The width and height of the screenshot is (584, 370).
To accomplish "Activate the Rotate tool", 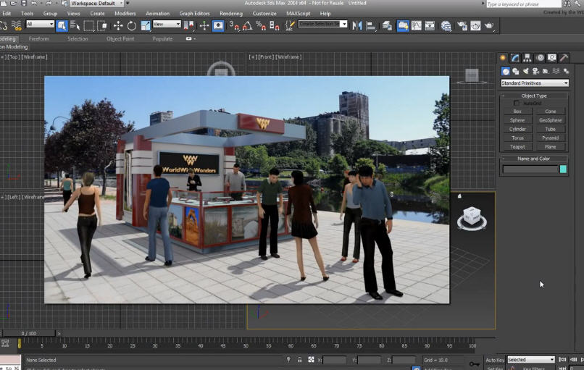I will click(x=132, y=25).
